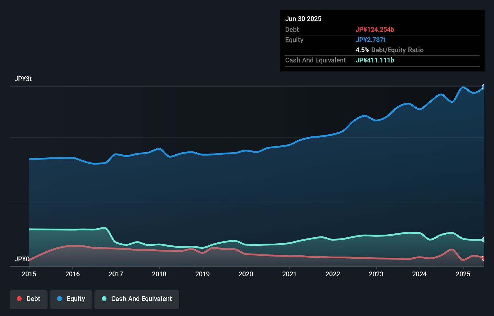Click the JP¥2.787t equity value in tooltip
The height and width of the screenshot is (316, 494).
pos(370,40)
